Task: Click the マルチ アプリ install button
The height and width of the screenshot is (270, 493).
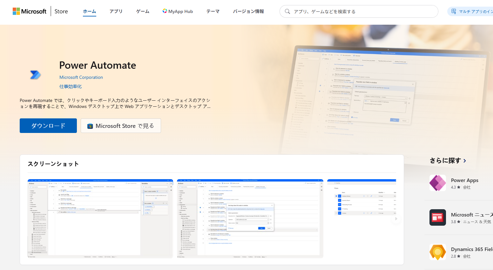Action: click(471, 11)
